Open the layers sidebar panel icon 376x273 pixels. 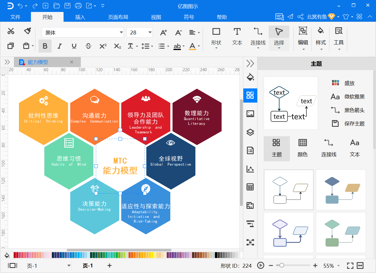tap(250, 132)
